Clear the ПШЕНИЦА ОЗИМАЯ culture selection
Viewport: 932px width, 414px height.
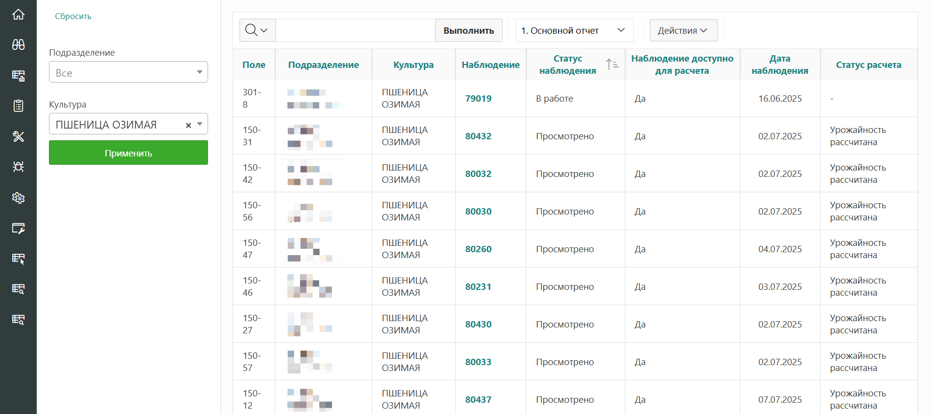click(x=188, y=125)
